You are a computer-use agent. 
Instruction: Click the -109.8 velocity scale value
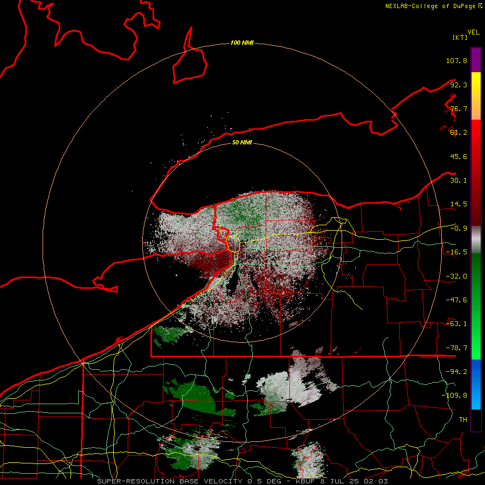click(454, 396)
